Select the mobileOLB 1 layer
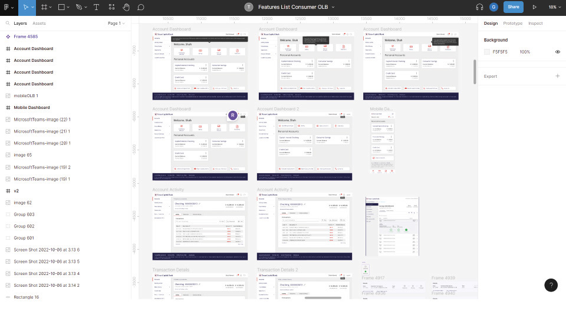The width and height of the screenshot is (566, 318). coord(26,95)
